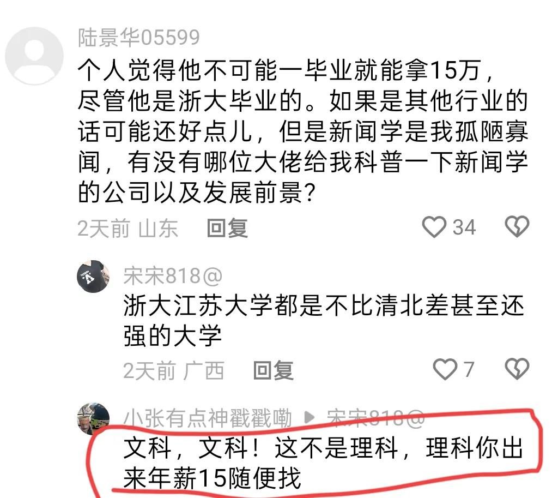The height and width of the screenshot is (498, 558).
Task: Select the circled reply about 文科 and 理科
Action: 323,463
